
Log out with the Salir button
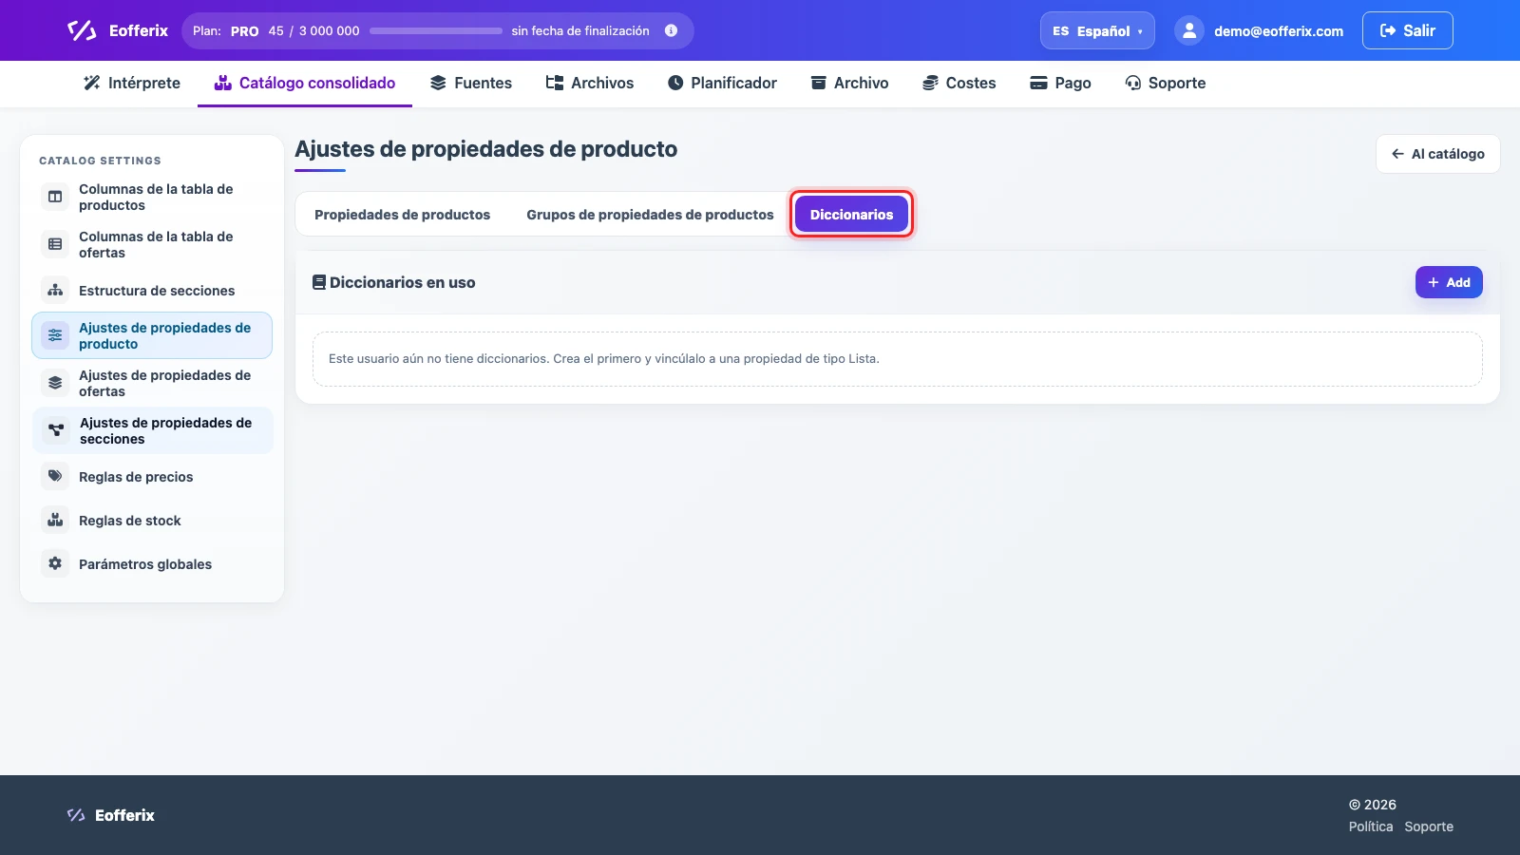pyautogui.click(x=1407, y=30)
